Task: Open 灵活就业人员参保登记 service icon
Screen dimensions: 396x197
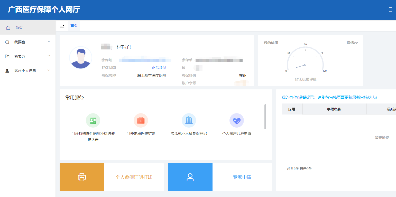Action: pos(189,120)
